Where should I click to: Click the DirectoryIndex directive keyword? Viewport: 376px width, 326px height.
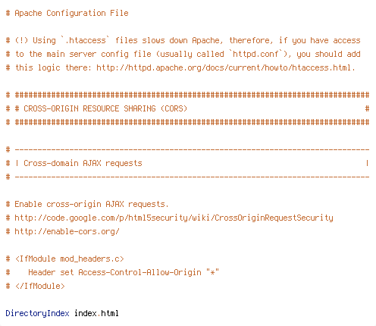(x=37, y=313)
